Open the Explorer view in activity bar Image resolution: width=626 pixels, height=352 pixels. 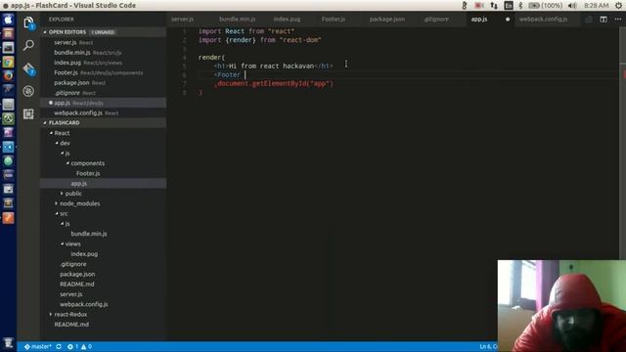click(x=28, y=23)
